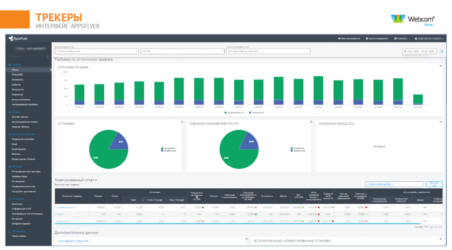Image resolution: width=452 pixels, height=250 pixels.
Task: Toggle googleadwords_int series in bar chart legend
Action: [234, 112]
